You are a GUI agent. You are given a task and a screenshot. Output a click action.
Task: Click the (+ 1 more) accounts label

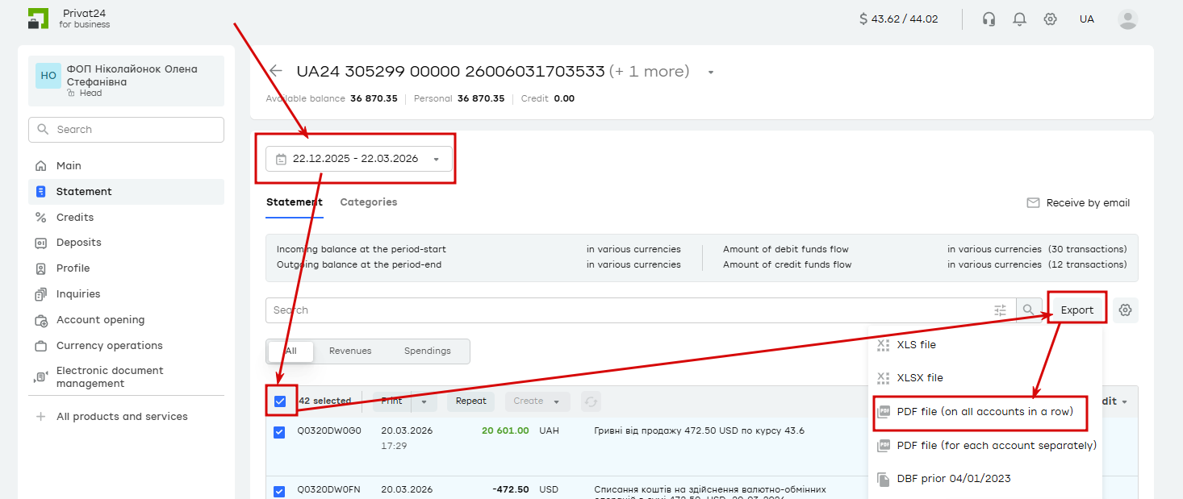(x=650, y=72)
